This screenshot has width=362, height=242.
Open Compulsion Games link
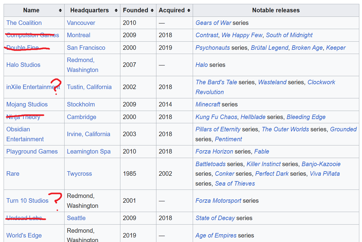[33, 35]
